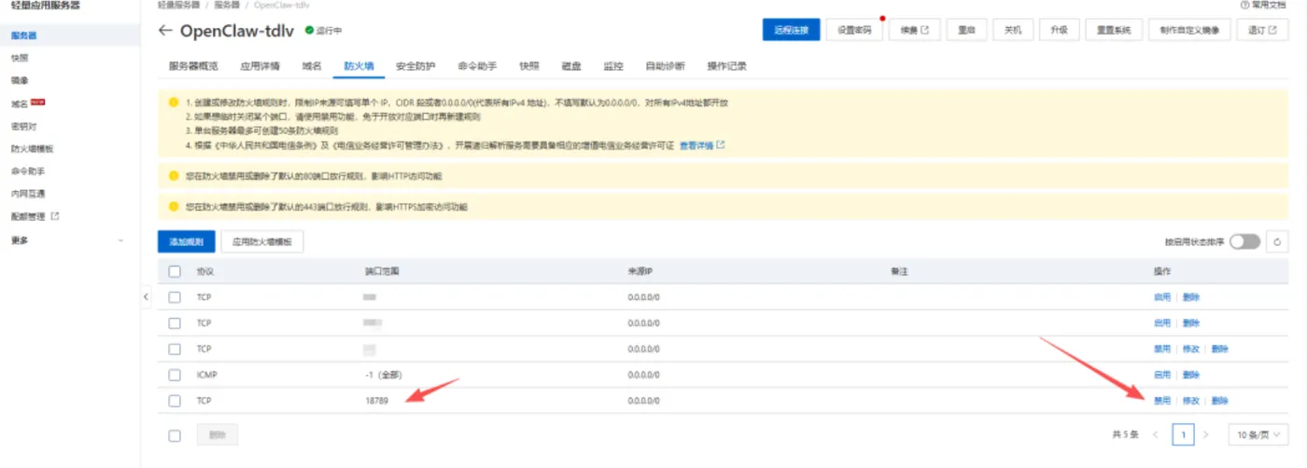Select the 防火墙 tab
Image resolution: width=1307 pixels, height=468 pixels.
[358, 66]
